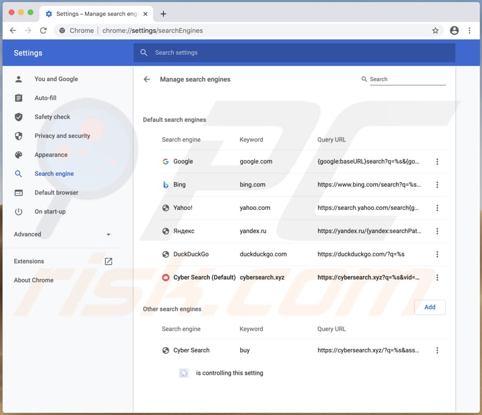Click the Privacy and security shield icon
The height and width of the screenshot is (415, 482).
click(18, 135)
